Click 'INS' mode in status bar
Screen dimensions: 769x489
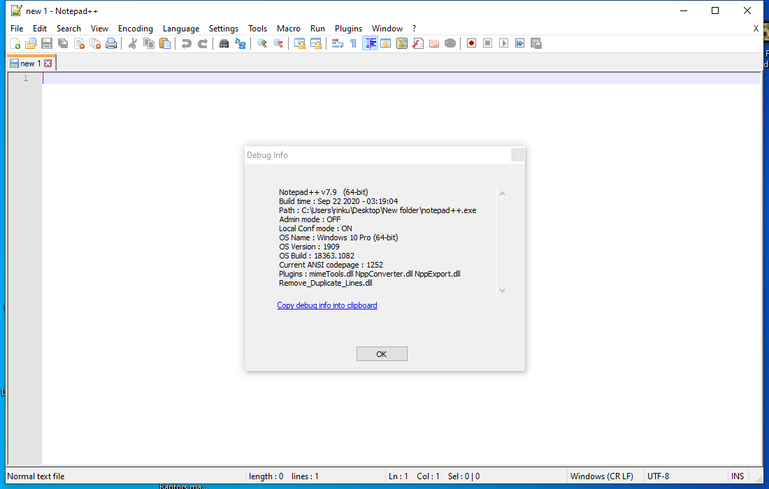point(737,476)
